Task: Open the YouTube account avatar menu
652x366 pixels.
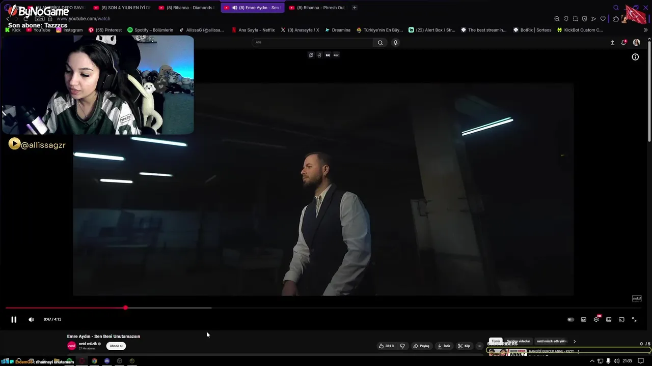Action: click(x=636, y=43)
